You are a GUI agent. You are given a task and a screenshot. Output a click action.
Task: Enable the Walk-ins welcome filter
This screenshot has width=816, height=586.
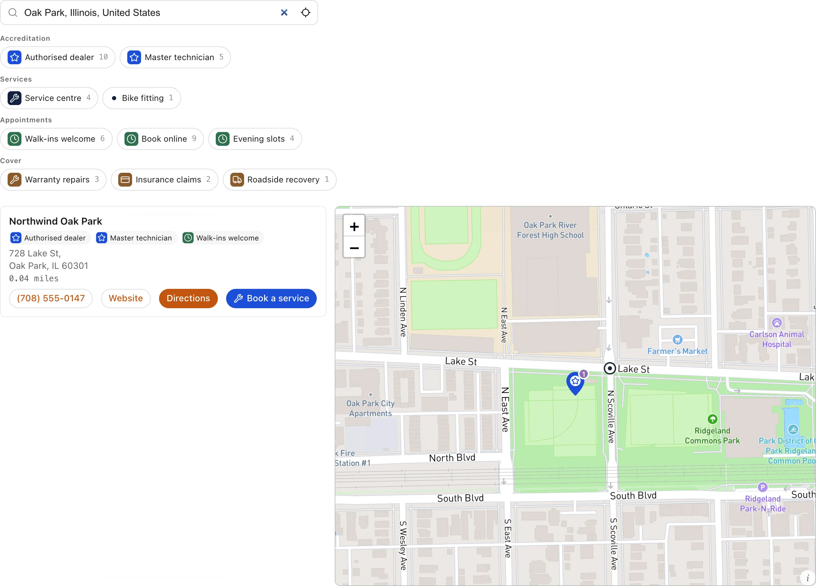(56, 139)
